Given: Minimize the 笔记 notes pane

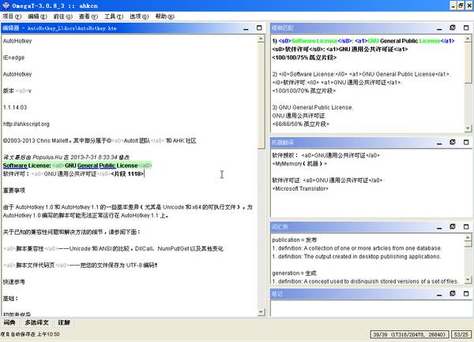Looking at the screenshot, I should [x=439, y=294].
